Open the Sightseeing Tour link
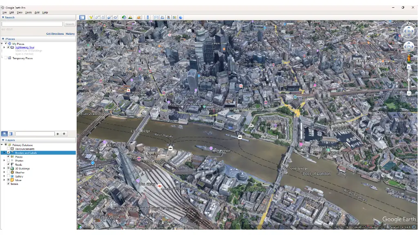The image size is (418, 235). pyautogui.click(x=25, y=47)
